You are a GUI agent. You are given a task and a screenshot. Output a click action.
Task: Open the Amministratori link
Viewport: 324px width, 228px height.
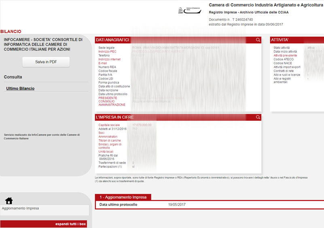tap(108, 136)
